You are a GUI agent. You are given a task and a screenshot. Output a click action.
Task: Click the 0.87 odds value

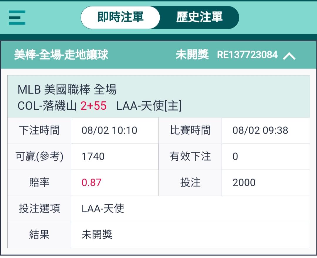pyautogui.click(x=91, y=183)
